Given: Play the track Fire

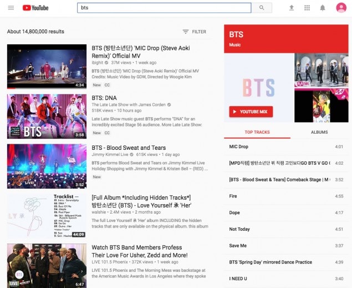Looking at the screenshot, I should (233, 196).
